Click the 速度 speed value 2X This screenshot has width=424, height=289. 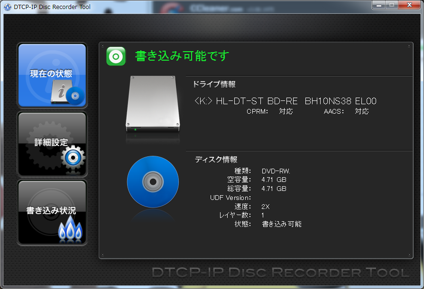pos(266,207)
